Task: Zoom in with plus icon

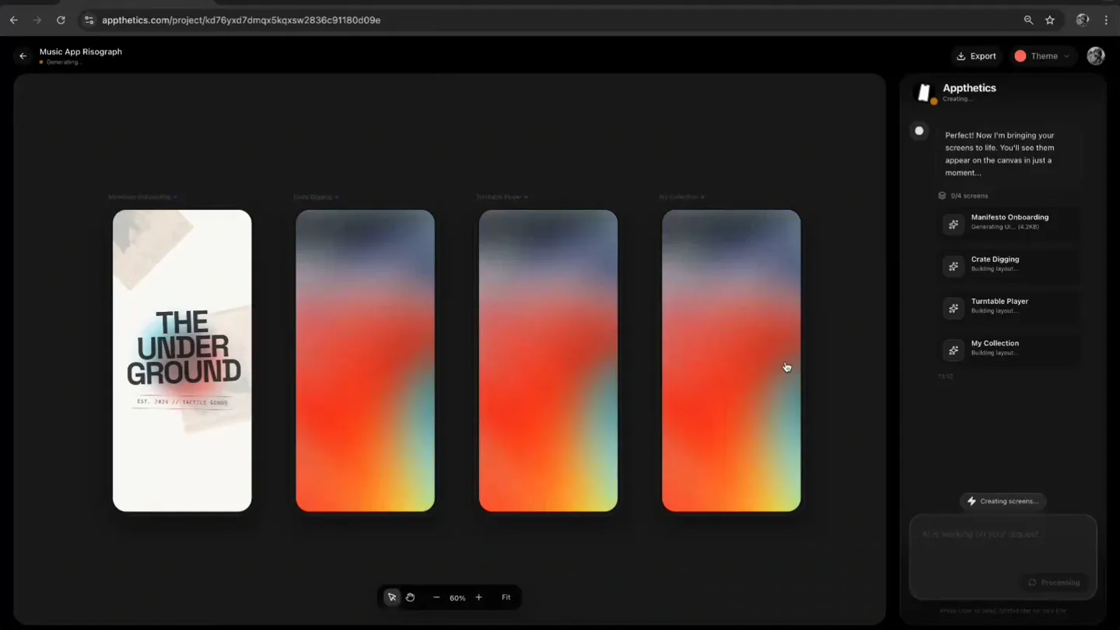Action: [478, 597]
